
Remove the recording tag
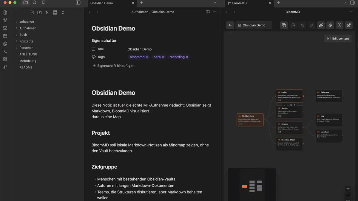187,57
